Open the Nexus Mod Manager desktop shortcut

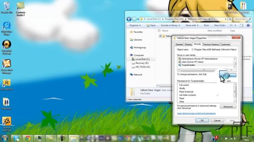(x=7, y=67)
